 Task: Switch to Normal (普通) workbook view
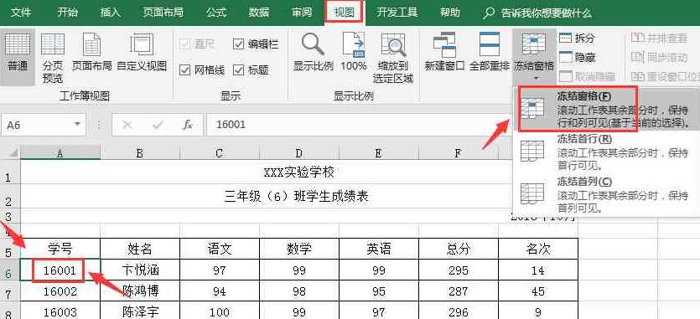point(18,57)
